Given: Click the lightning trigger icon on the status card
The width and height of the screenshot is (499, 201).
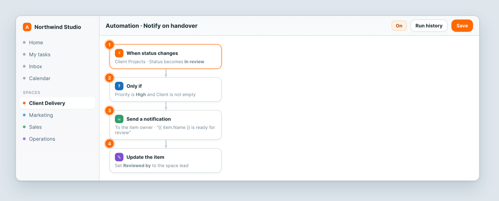Looking at the screenshot, I should (x=119, y=53).
